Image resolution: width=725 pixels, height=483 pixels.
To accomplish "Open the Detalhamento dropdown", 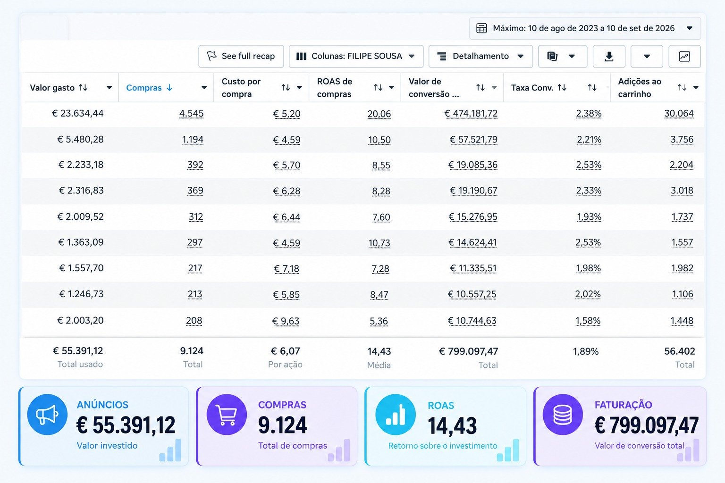I will pos(481,56).
